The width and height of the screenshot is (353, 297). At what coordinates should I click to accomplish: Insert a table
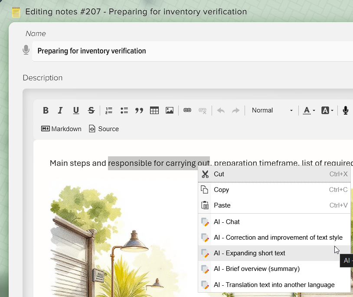click(154, 110)
